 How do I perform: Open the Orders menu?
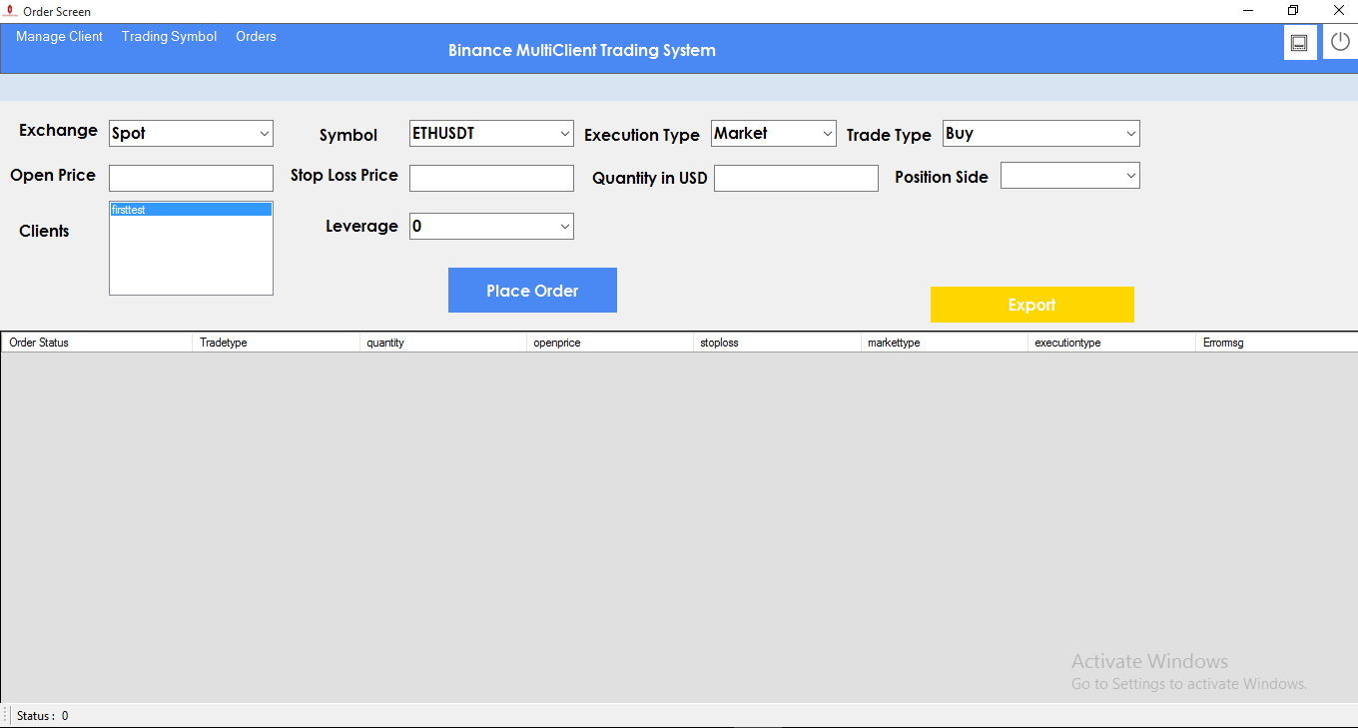click(256, 37)
